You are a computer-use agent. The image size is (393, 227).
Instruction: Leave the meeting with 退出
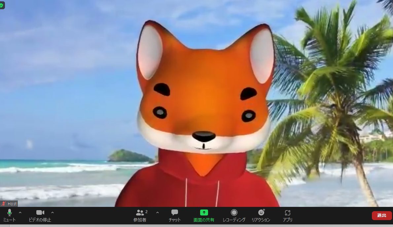click(381, 215)
